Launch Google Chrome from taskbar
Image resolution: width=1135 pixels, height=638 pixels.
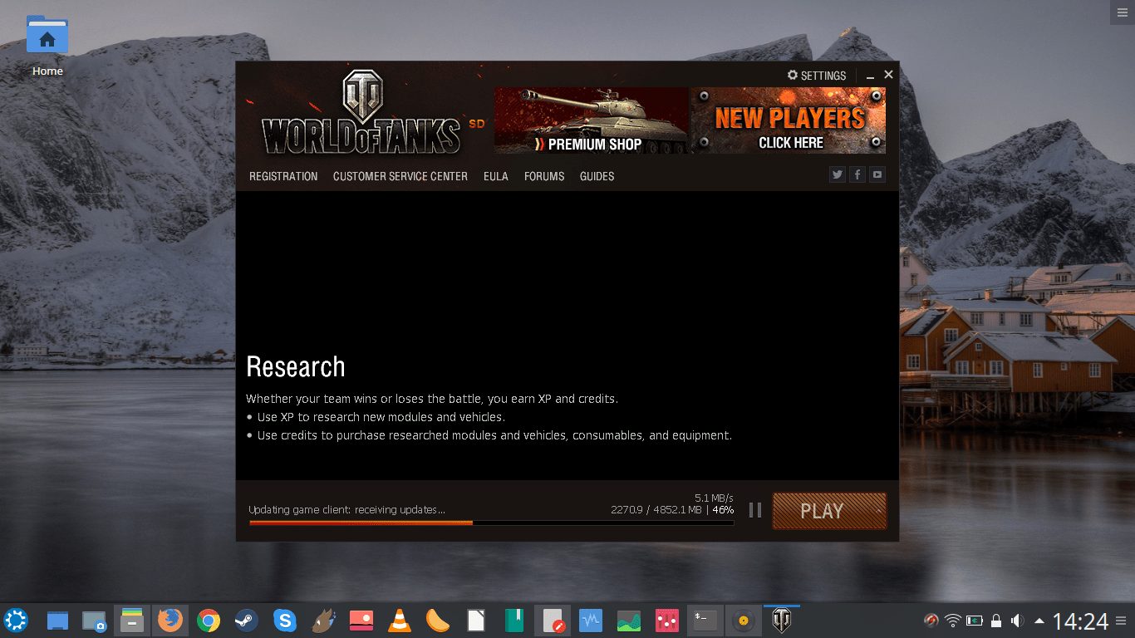point(209,621)
